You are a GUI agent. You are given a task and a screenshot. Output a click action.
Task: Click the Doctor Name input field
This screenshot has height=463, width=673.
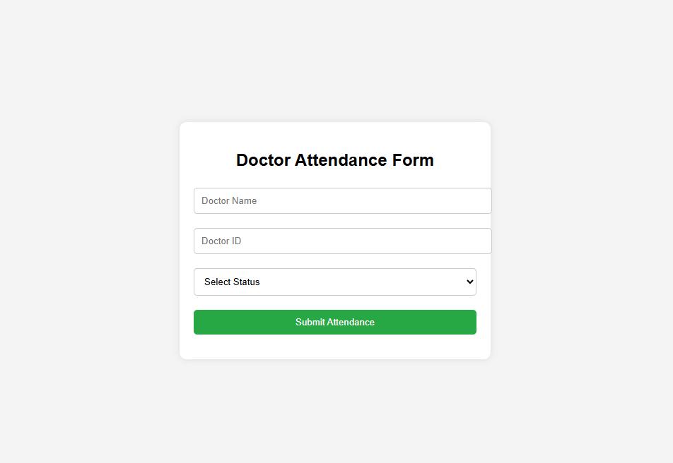(342, 200)
